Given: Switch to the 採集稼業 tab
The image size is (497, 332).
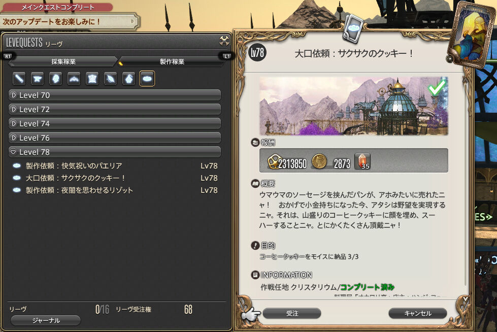Looking at the screenshot, I should click(63, 61).
